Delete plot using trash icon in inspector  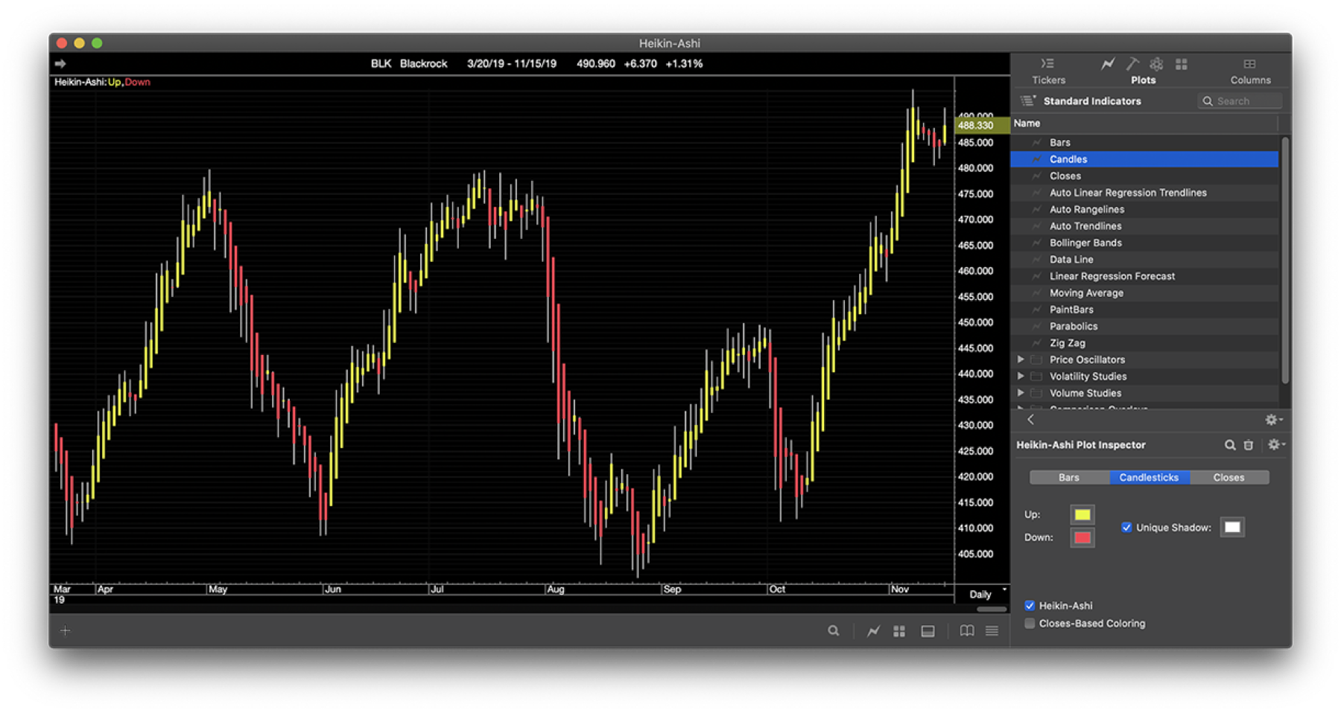click(1249, 445)
